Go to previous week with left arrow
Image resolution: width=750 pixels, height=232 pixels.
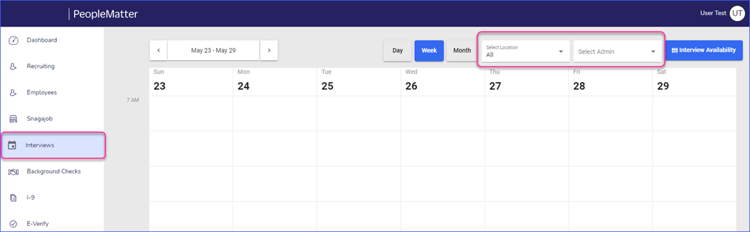coord(158,50)
